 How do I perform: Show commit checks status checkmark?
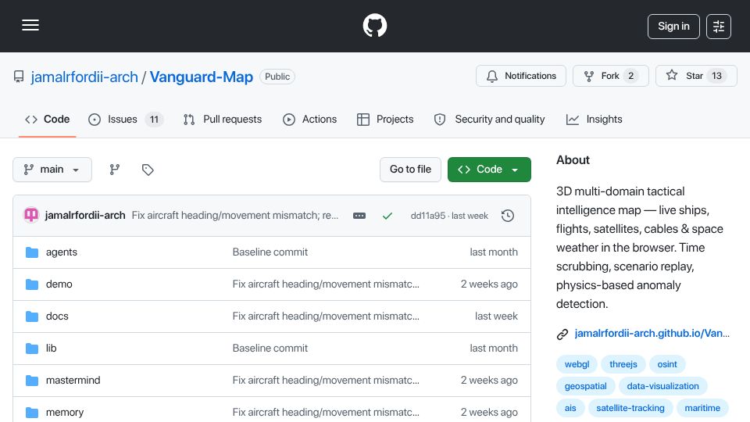387,216
